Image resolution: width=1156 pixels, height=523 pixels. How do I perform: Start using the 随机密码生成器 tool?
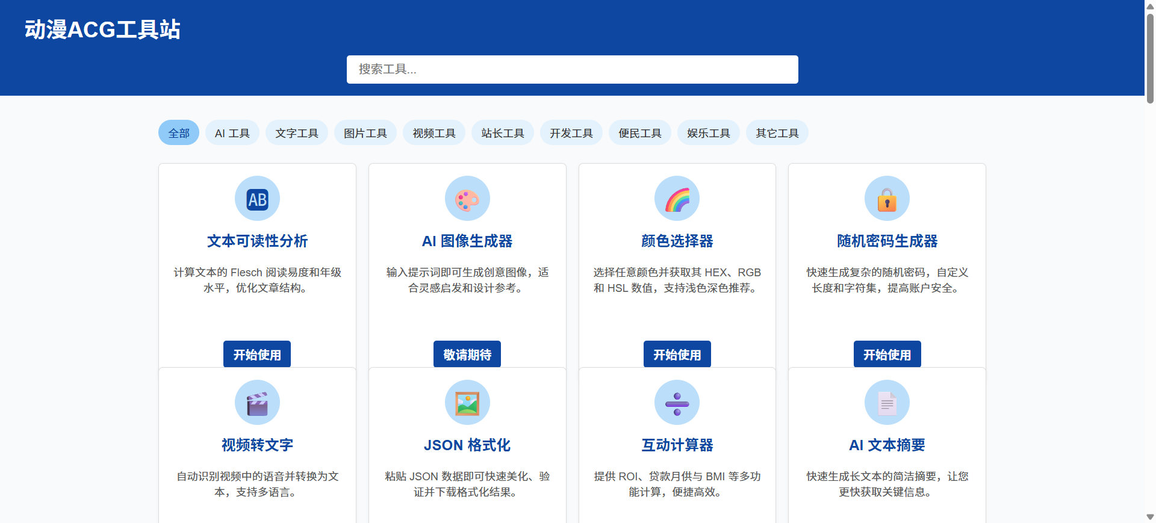tap(887, 354)
